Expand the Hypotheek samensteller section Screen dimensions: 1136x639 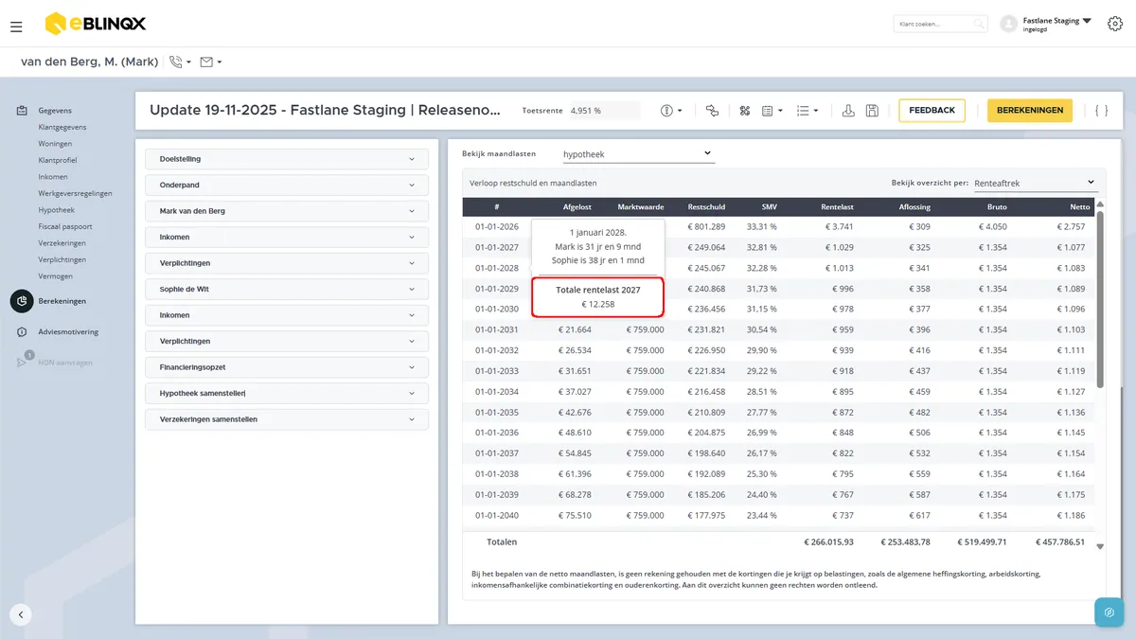pyautogui.click(x=287, y=393)
